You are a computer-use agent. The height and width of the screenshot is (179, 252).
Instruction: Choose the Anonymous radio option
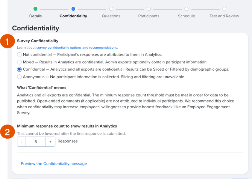19,77
